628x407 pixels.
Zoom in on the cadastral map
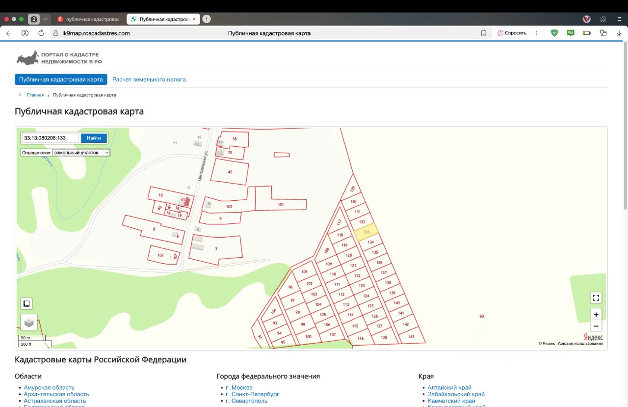click(596, 315)
